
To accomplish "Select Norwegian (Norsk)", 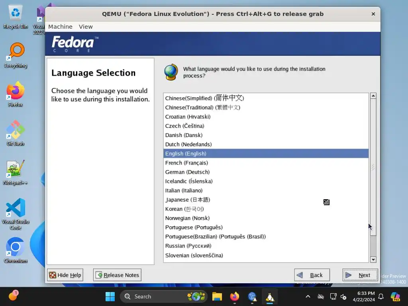I will tap(266, 218).
